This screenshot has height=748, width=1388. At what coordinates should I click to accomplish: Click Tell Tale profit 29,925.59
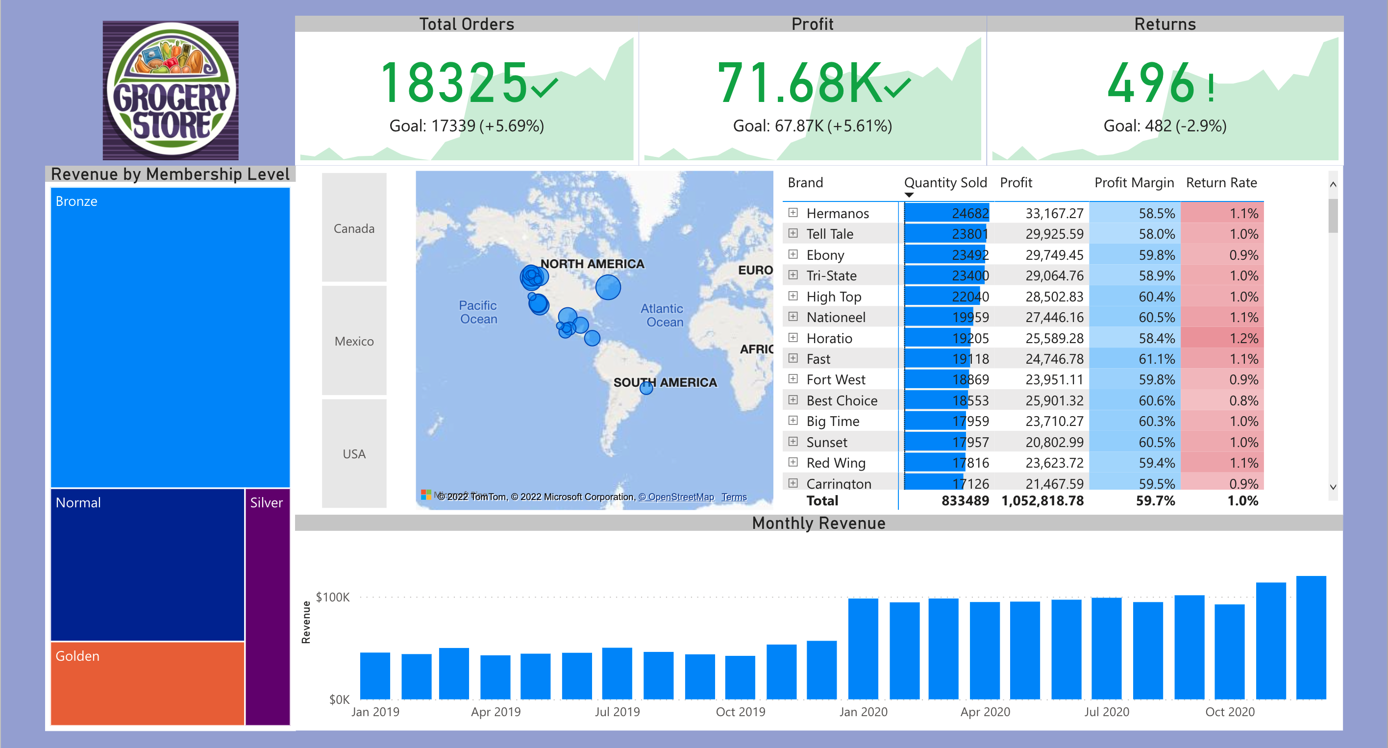tap(1054, 234)
